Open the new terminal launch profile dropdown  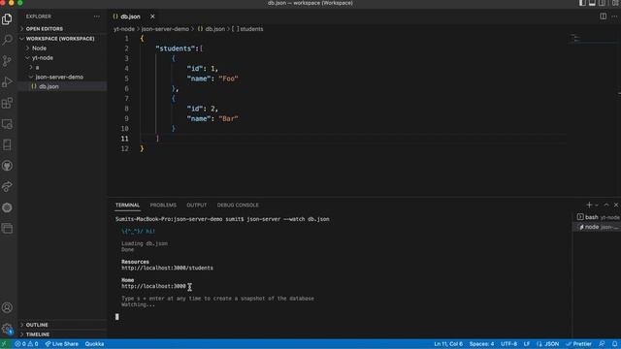pos(597,205)
